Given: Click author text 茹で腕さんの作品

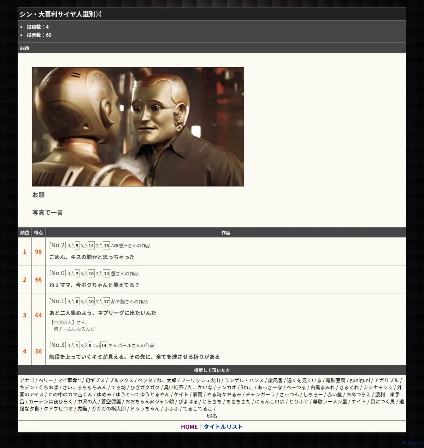Looking at the screenshot, I should [x=129, y=301].
